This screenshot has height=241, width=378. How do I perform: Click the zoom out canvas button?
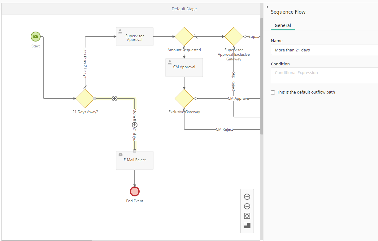(247, 206)
